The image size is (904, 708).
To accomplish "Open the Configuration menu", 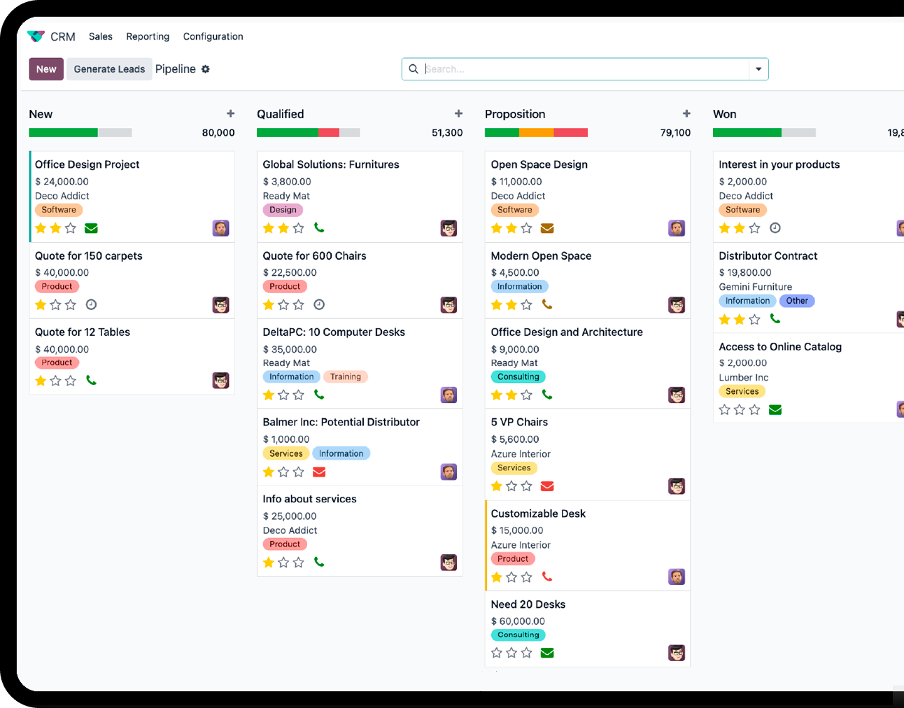I will point(213,36).
